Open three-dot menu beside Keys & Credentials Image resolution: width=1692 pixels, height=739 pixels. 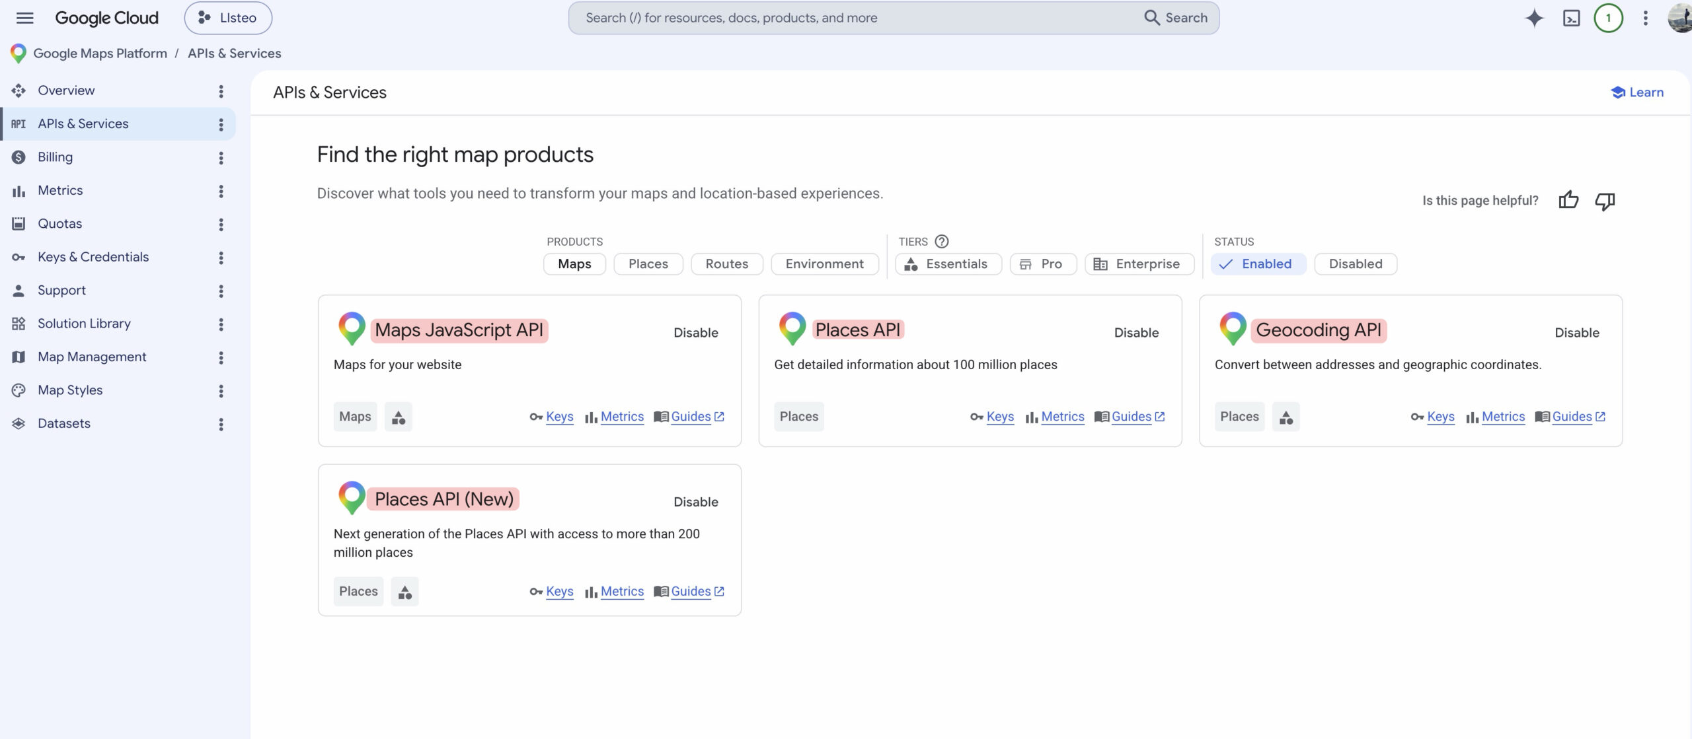[221, 258]
